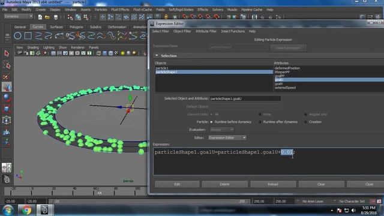Toggle textured display checker icon
The width and height of the screenshot is (384, 216).
click(x=116, y=53)
